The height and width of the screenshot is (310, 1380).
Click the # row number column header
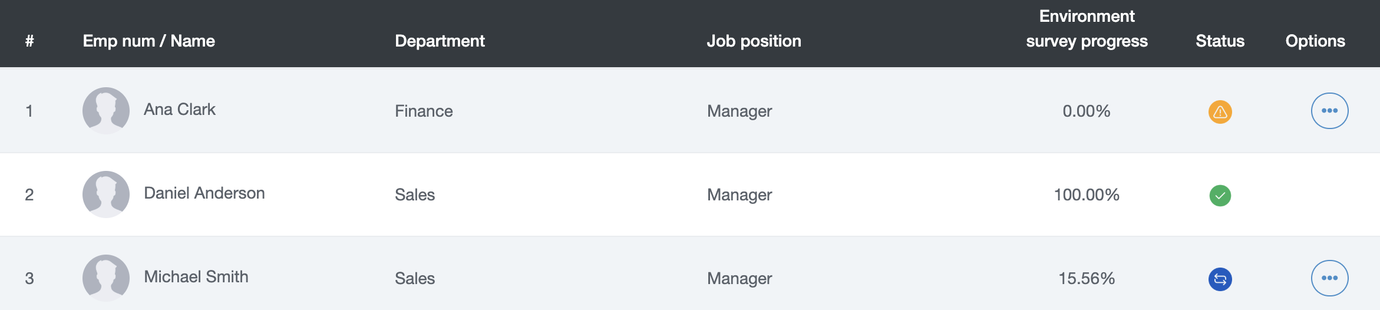[29, 41]
